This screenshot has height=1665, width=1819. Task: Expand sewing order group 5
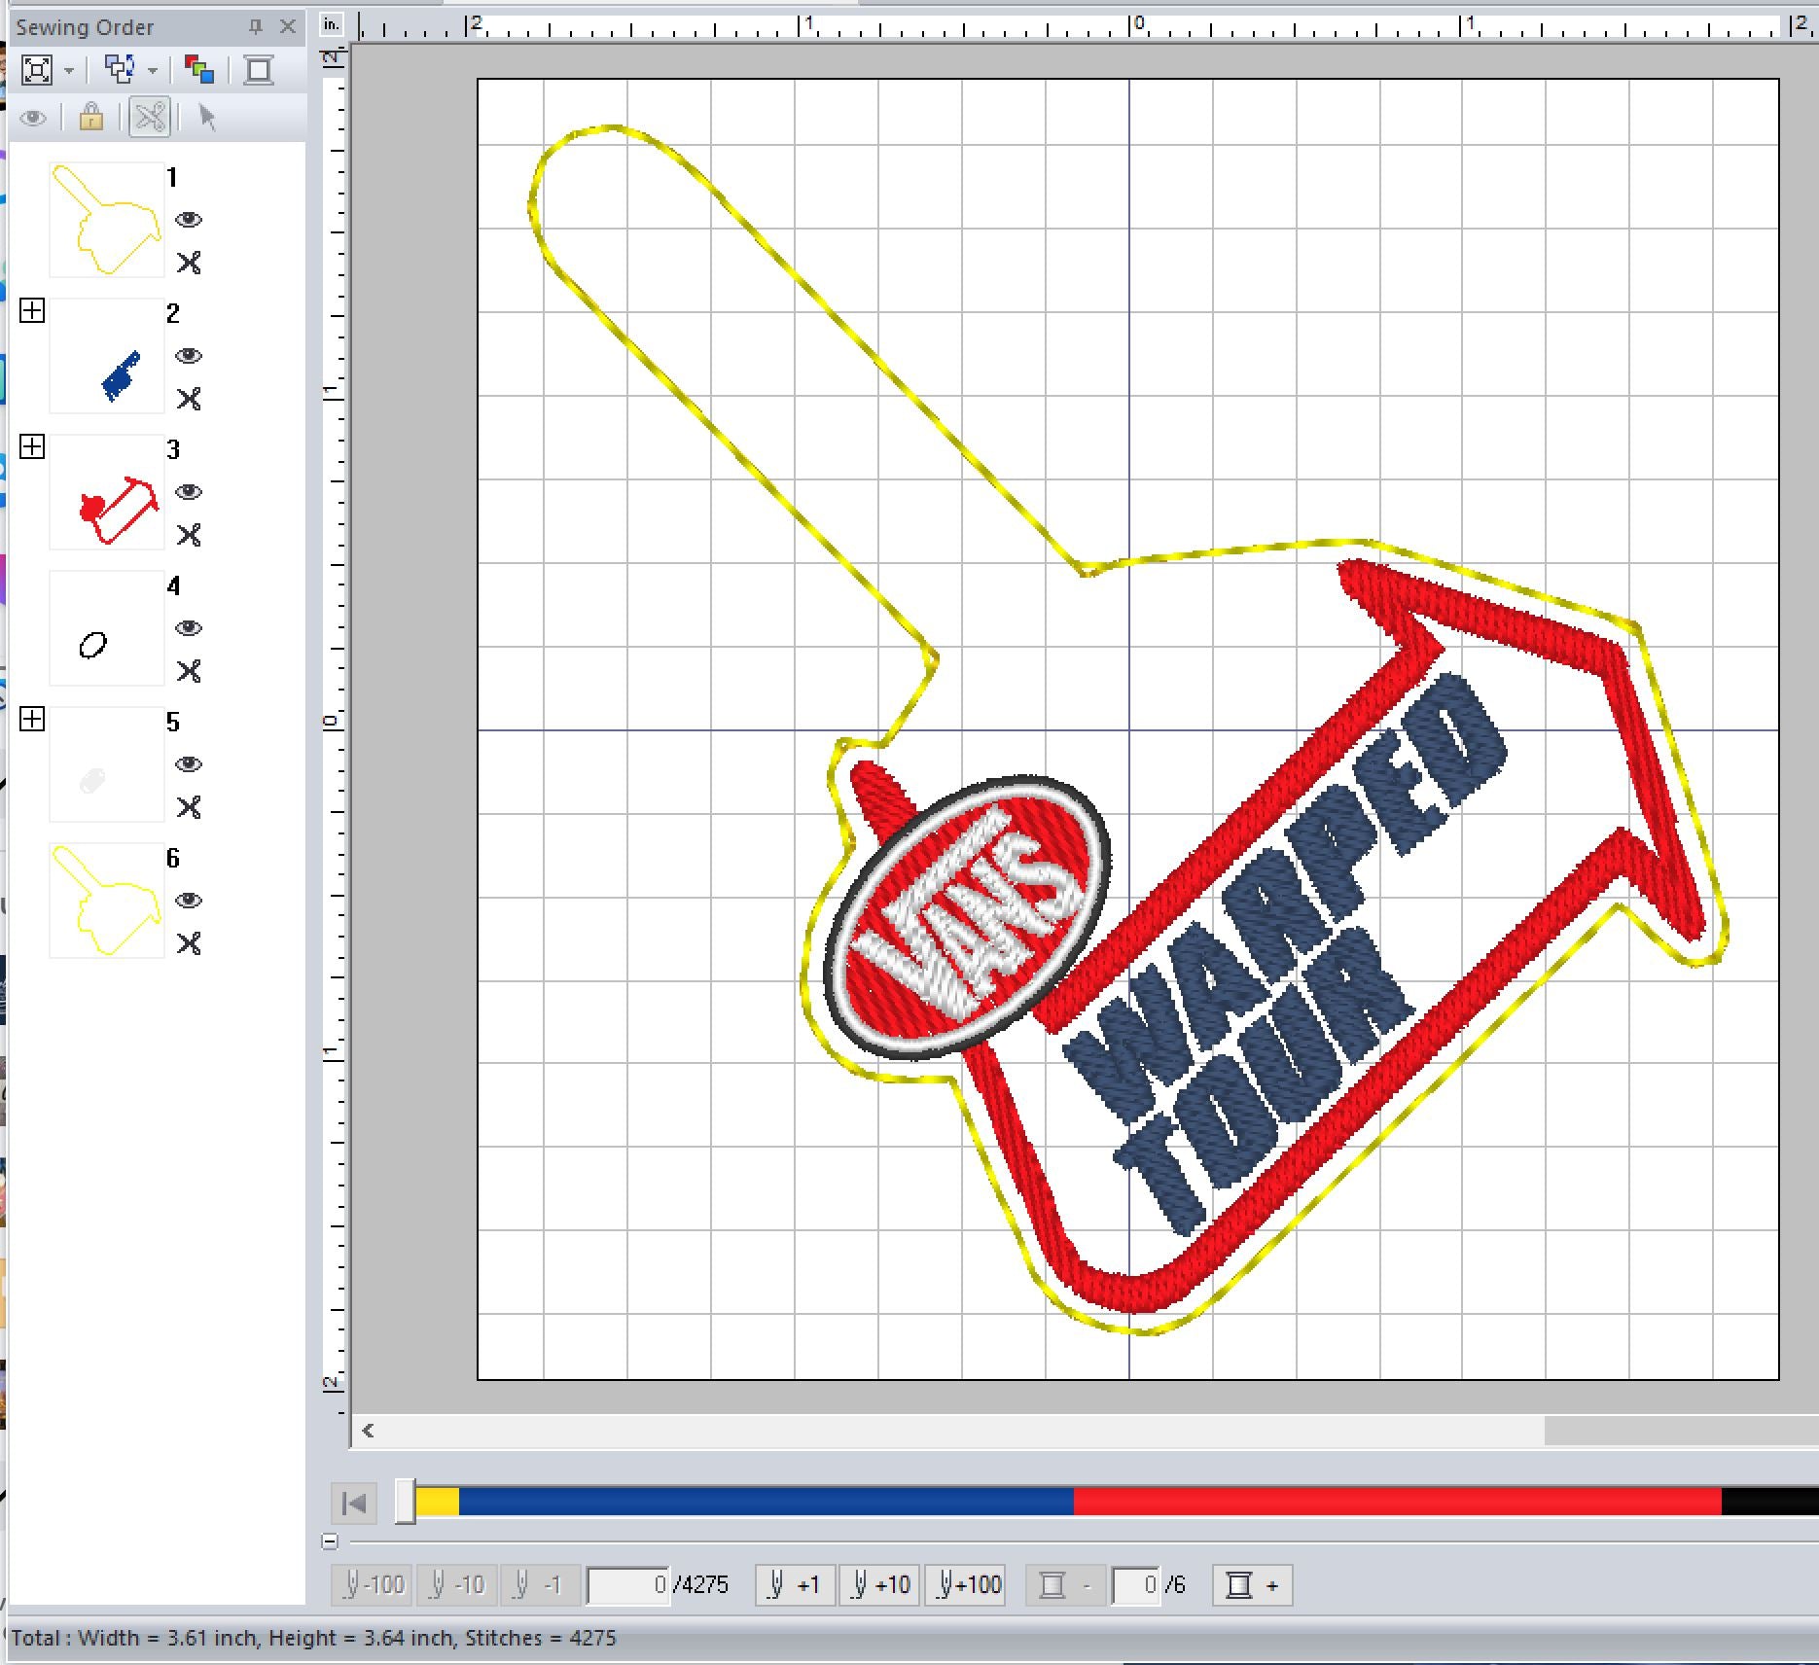(x=32, y=720)
